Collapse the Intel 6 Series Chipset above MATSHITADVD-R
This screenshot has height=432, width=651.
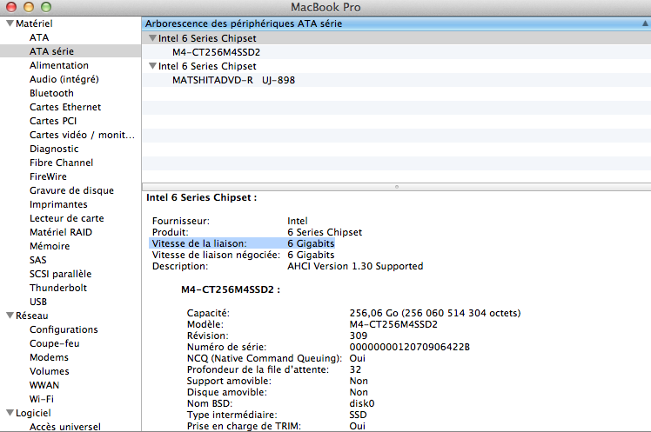(153, 66)
